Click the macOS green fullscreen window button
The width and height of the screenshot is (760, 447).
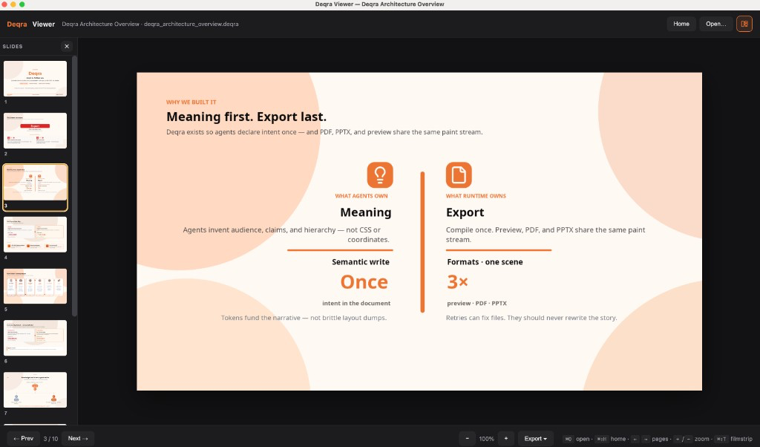pos(22,4)
